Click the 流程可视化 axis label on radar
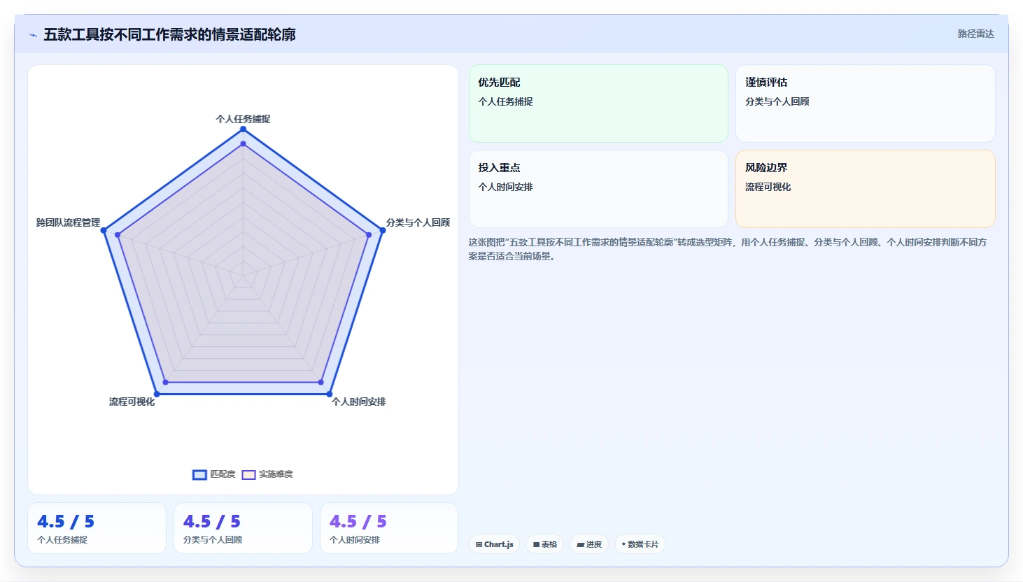The height and width of the screenshot is (582, 1023). [132, 402]
